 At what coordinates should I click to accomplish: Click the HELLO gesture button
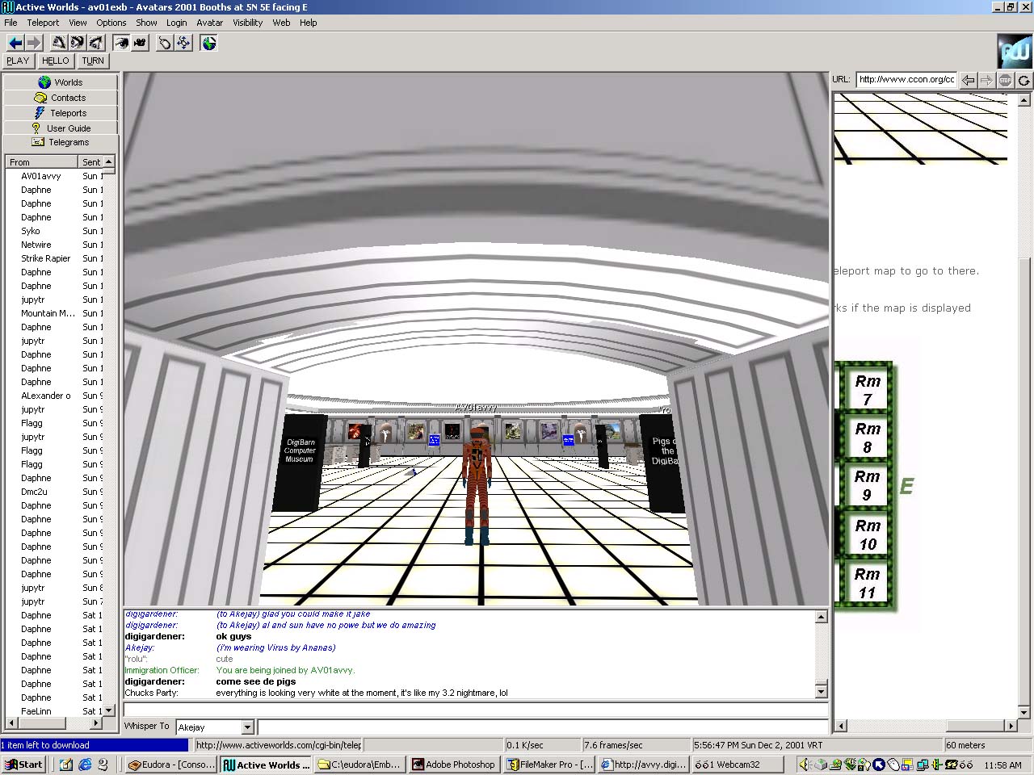click(x=56, y=61)
